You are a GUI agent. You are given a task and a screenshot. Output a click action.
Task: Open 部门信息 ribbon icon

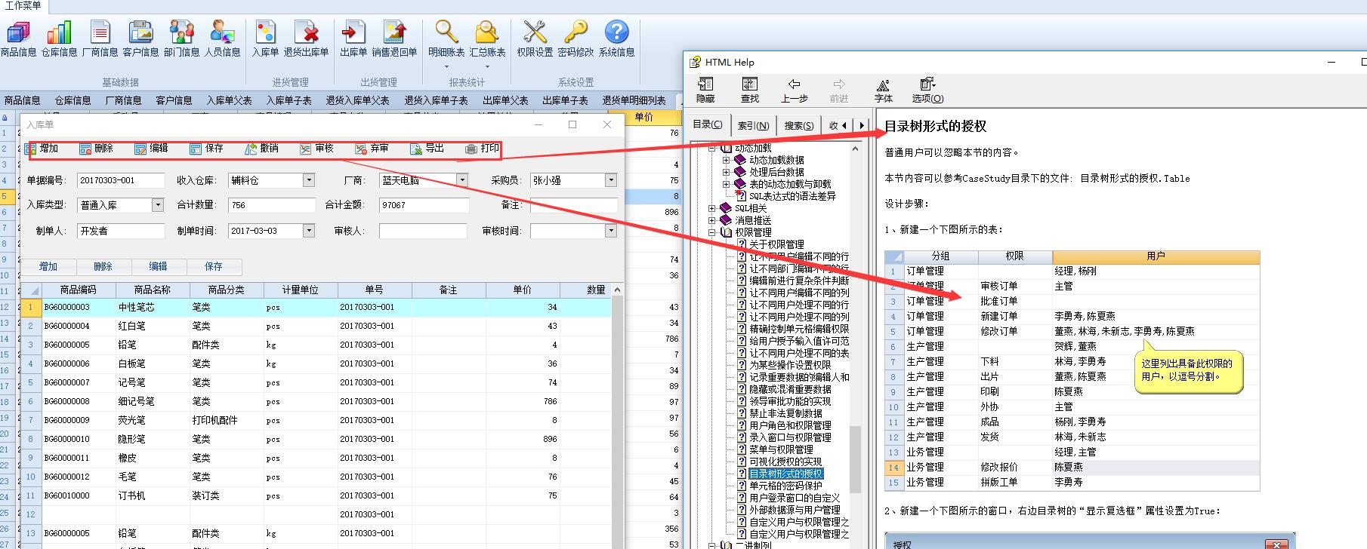pos(181,39)
